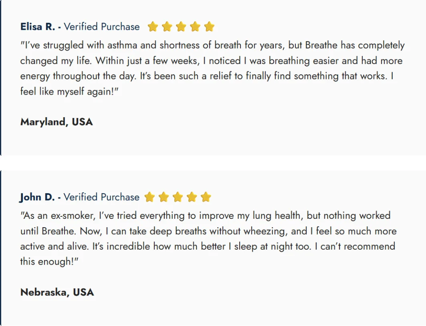Click the second star in John D.'s rating

[x=163, y=197]
